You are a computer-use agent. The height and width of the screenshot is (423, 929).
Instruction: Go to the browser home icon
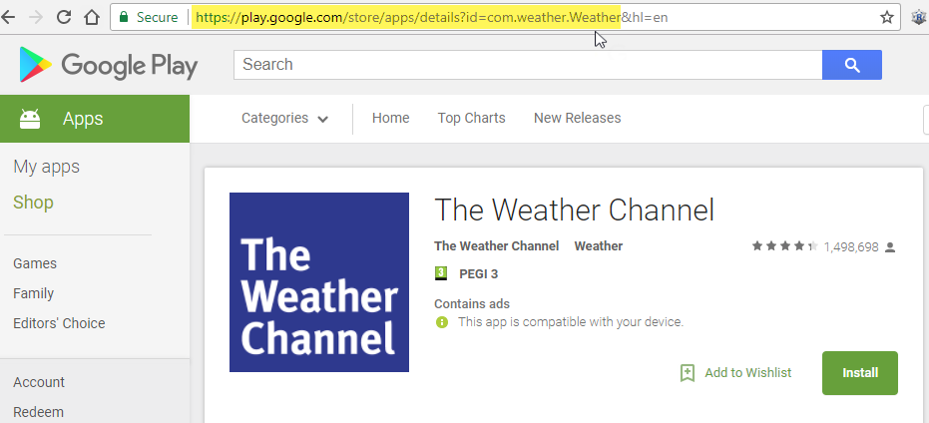pos(91,17)
